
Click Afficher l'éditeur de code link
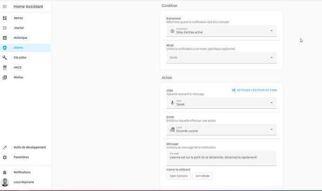tap(254, 90)
